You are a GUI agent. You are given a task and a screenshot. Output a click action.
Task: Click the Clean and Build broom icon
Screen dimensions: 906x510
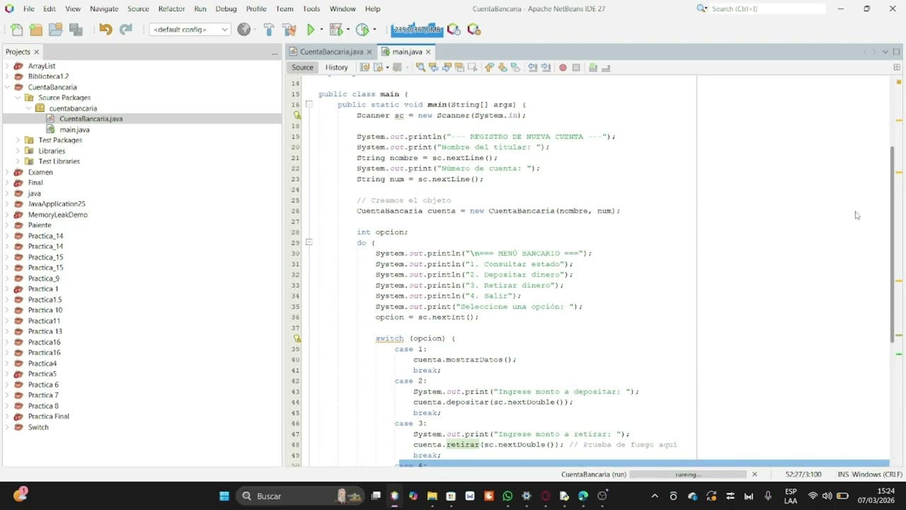coord(289,30)
